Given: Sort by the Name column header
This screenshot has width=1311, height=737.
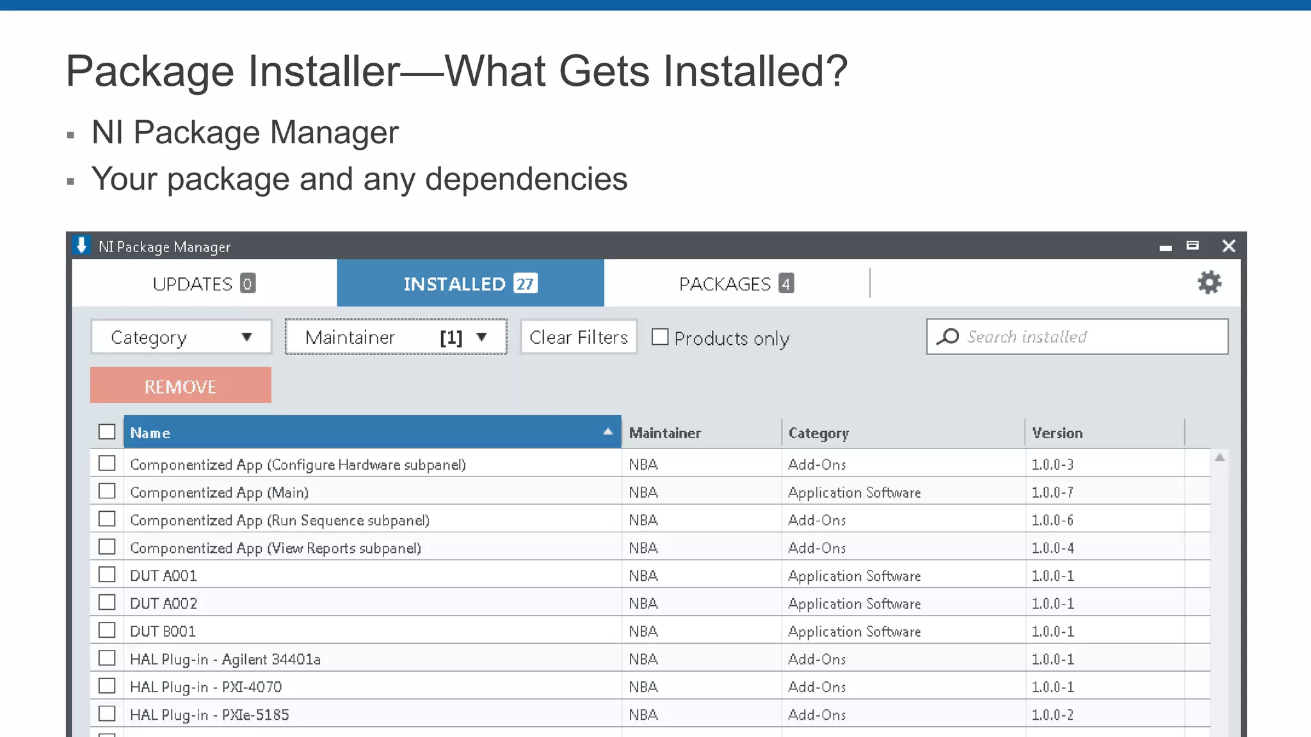Looking at the screenshot, I should tap(373, 432).
